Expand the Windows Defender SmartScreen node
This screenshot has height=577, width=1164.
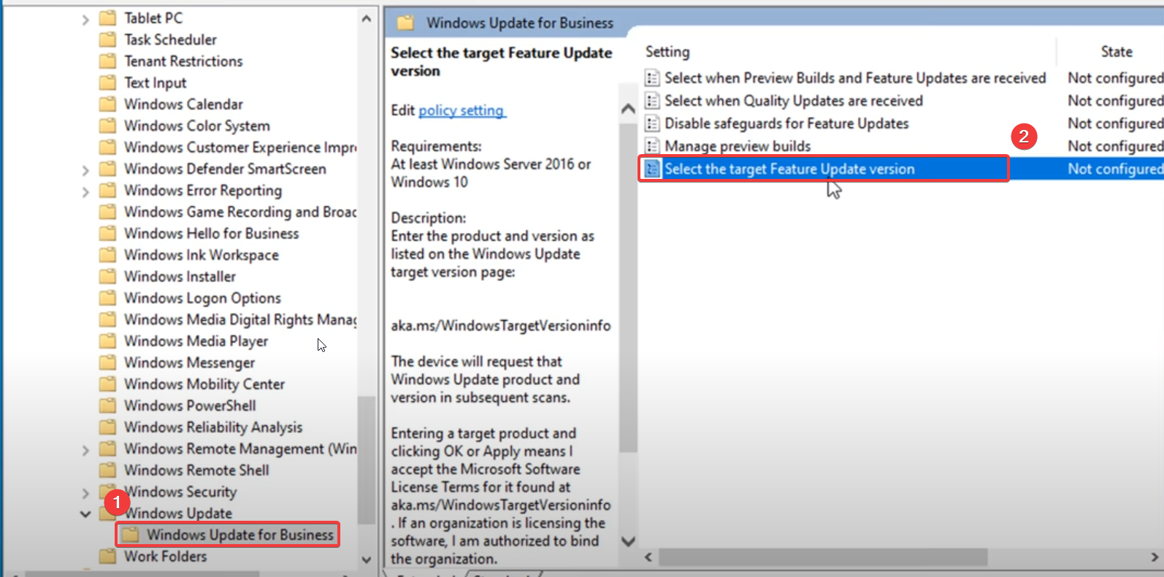click(x=85, y=170)
